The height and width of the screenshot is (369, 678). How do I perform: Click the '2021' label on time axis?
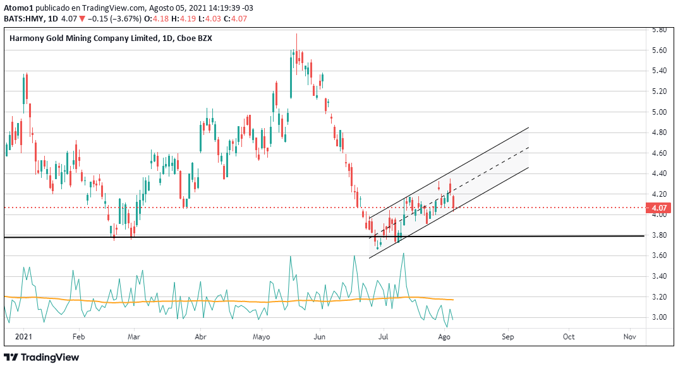[23, 337]
